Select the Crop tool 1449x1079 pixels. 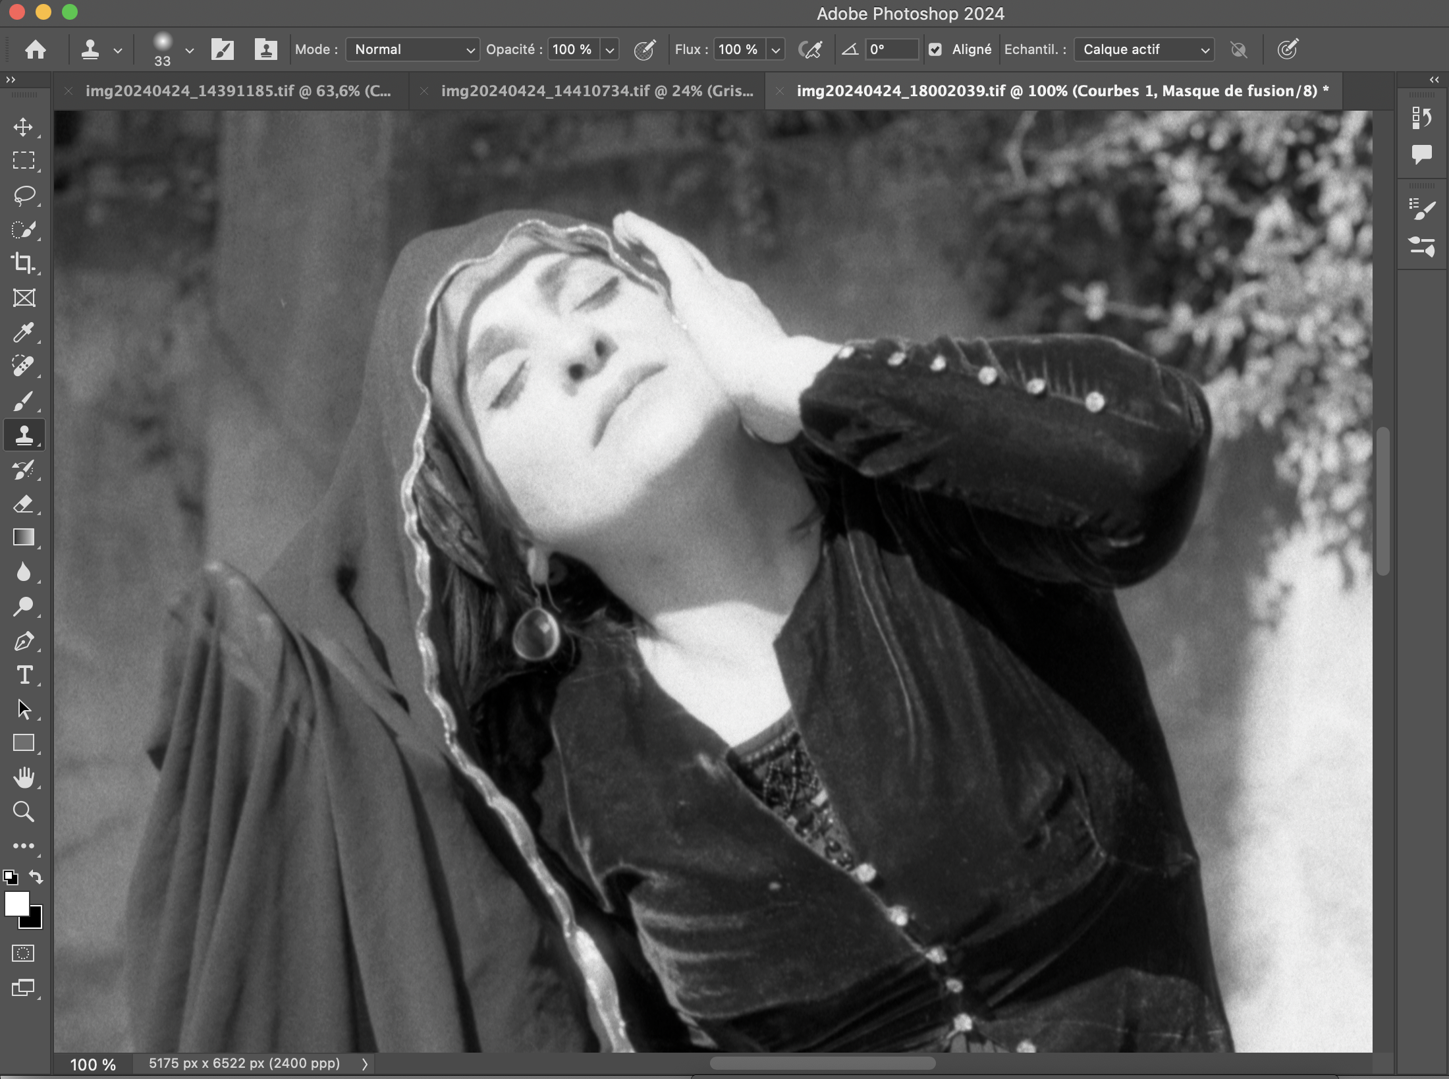(x=24, y=263)
